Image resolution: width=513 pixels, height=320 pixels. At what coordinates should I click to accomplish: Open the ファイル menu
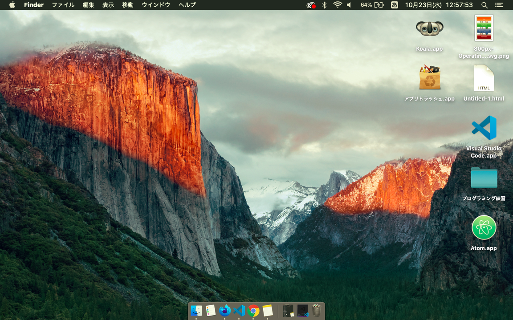click(x=63, y=5)
